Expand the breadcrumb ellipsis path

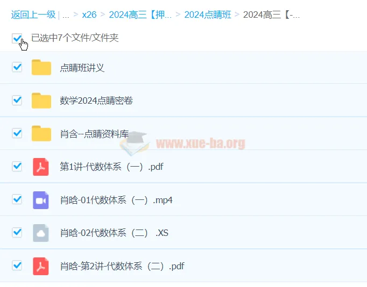(x=66, y=16)
